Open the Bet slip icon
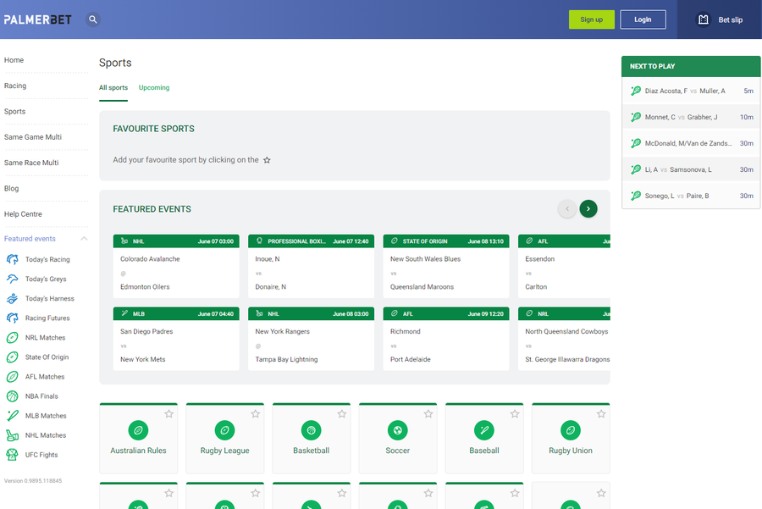762x509 pixels. click(x=704, y=19)
